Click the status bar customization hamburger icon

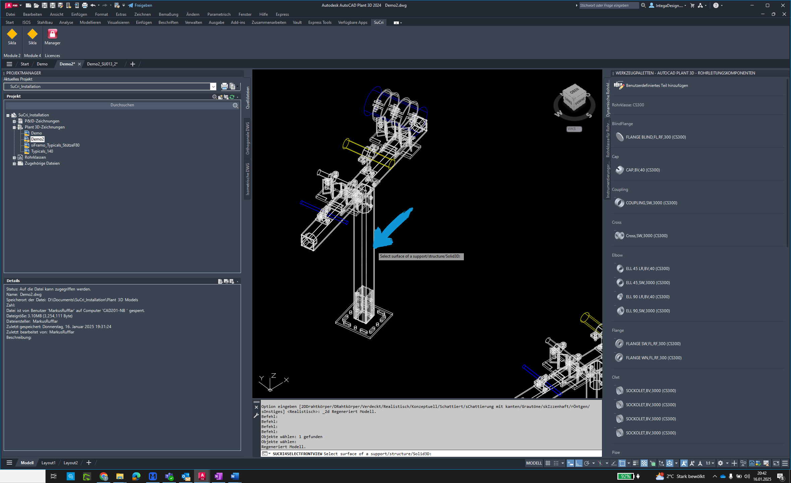785,463
